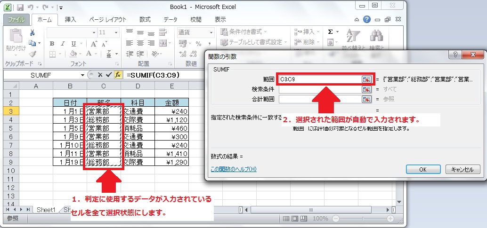Image resolution: width=487 pixels, height=228 pixels.
Task: Toggle Bold formatting
Action: pyautogui.click(x=52, y=44)
